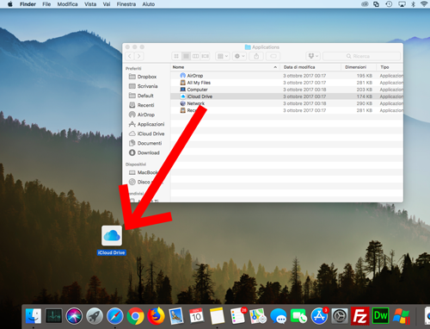
Task: Open the App Store from the Dock
Action: [x=319, y=316]
